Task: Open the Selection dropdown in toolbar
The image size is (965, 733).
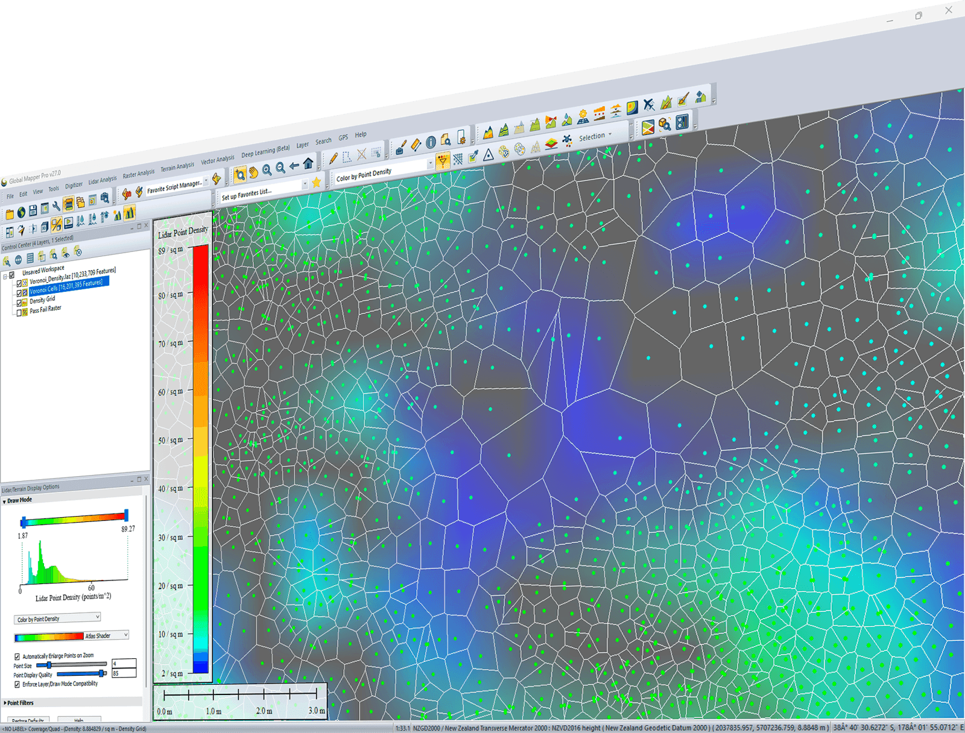Action: pos(595,136)
